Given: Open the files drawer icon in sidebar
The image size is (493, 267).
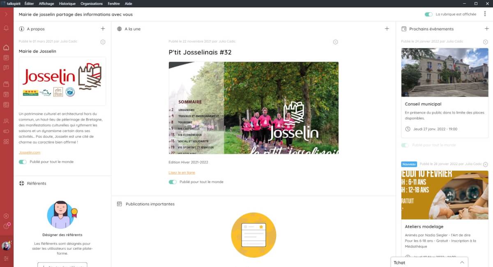Looking at the screenshot, I should pyautogui.click(x=6, y=84).
